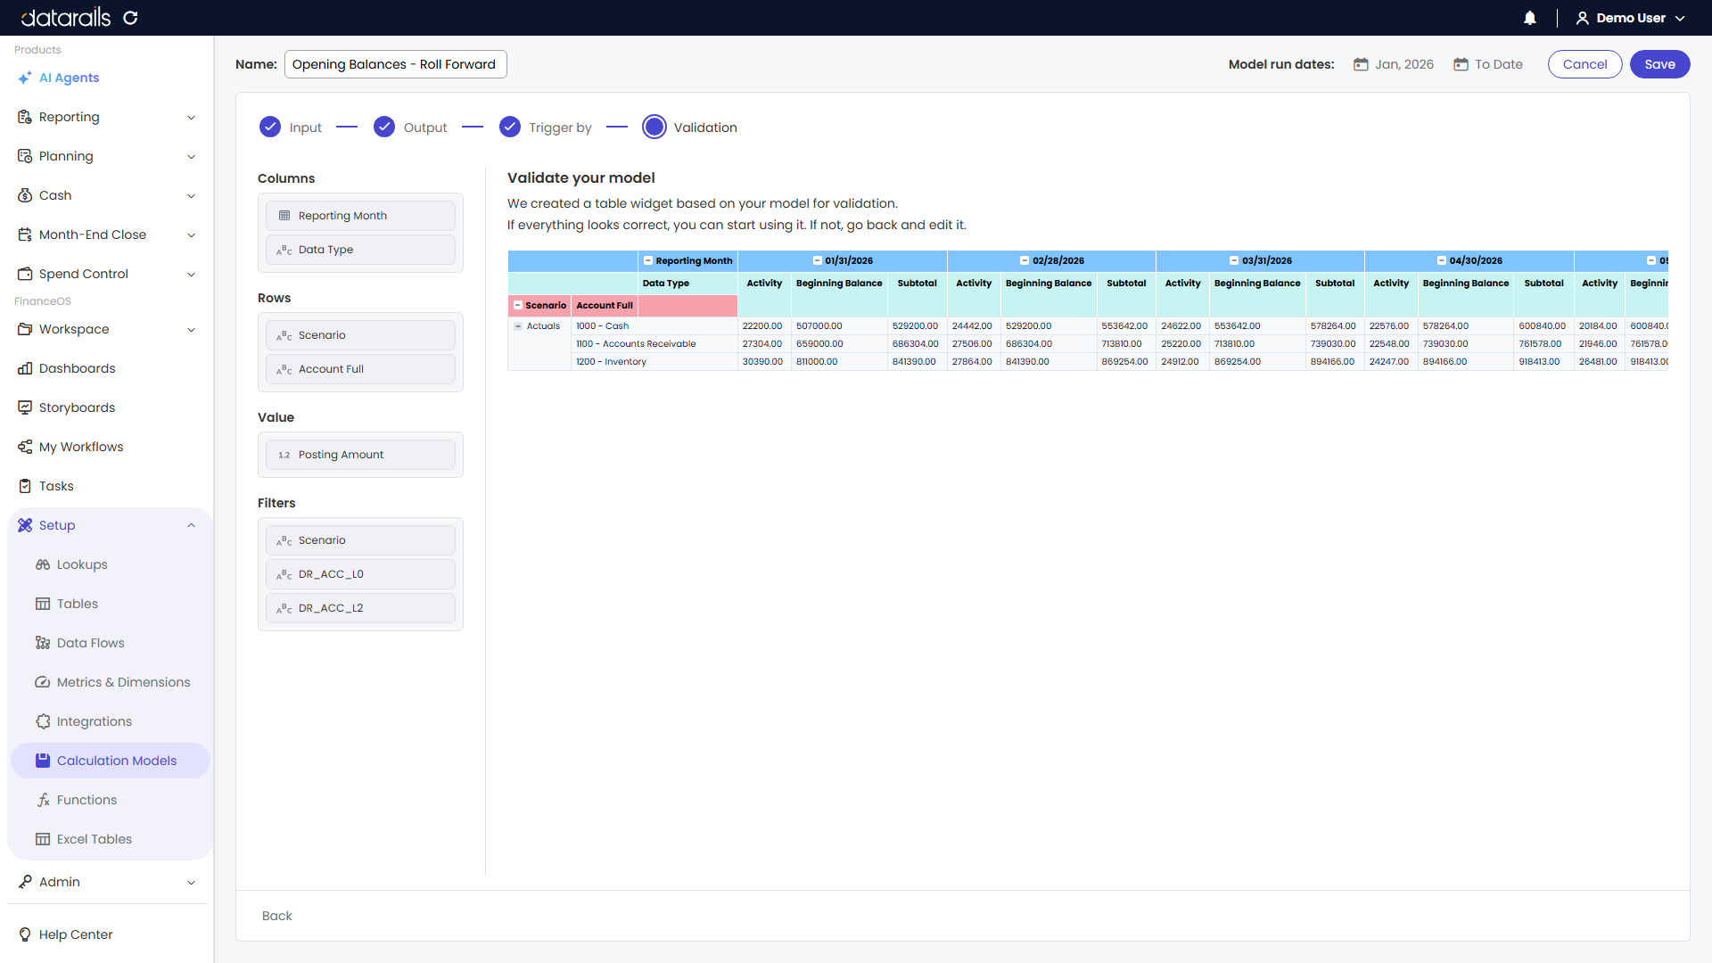Open Data Flows icon in sidebar
Screen dimensions: 1712x963
pos(43,643)
